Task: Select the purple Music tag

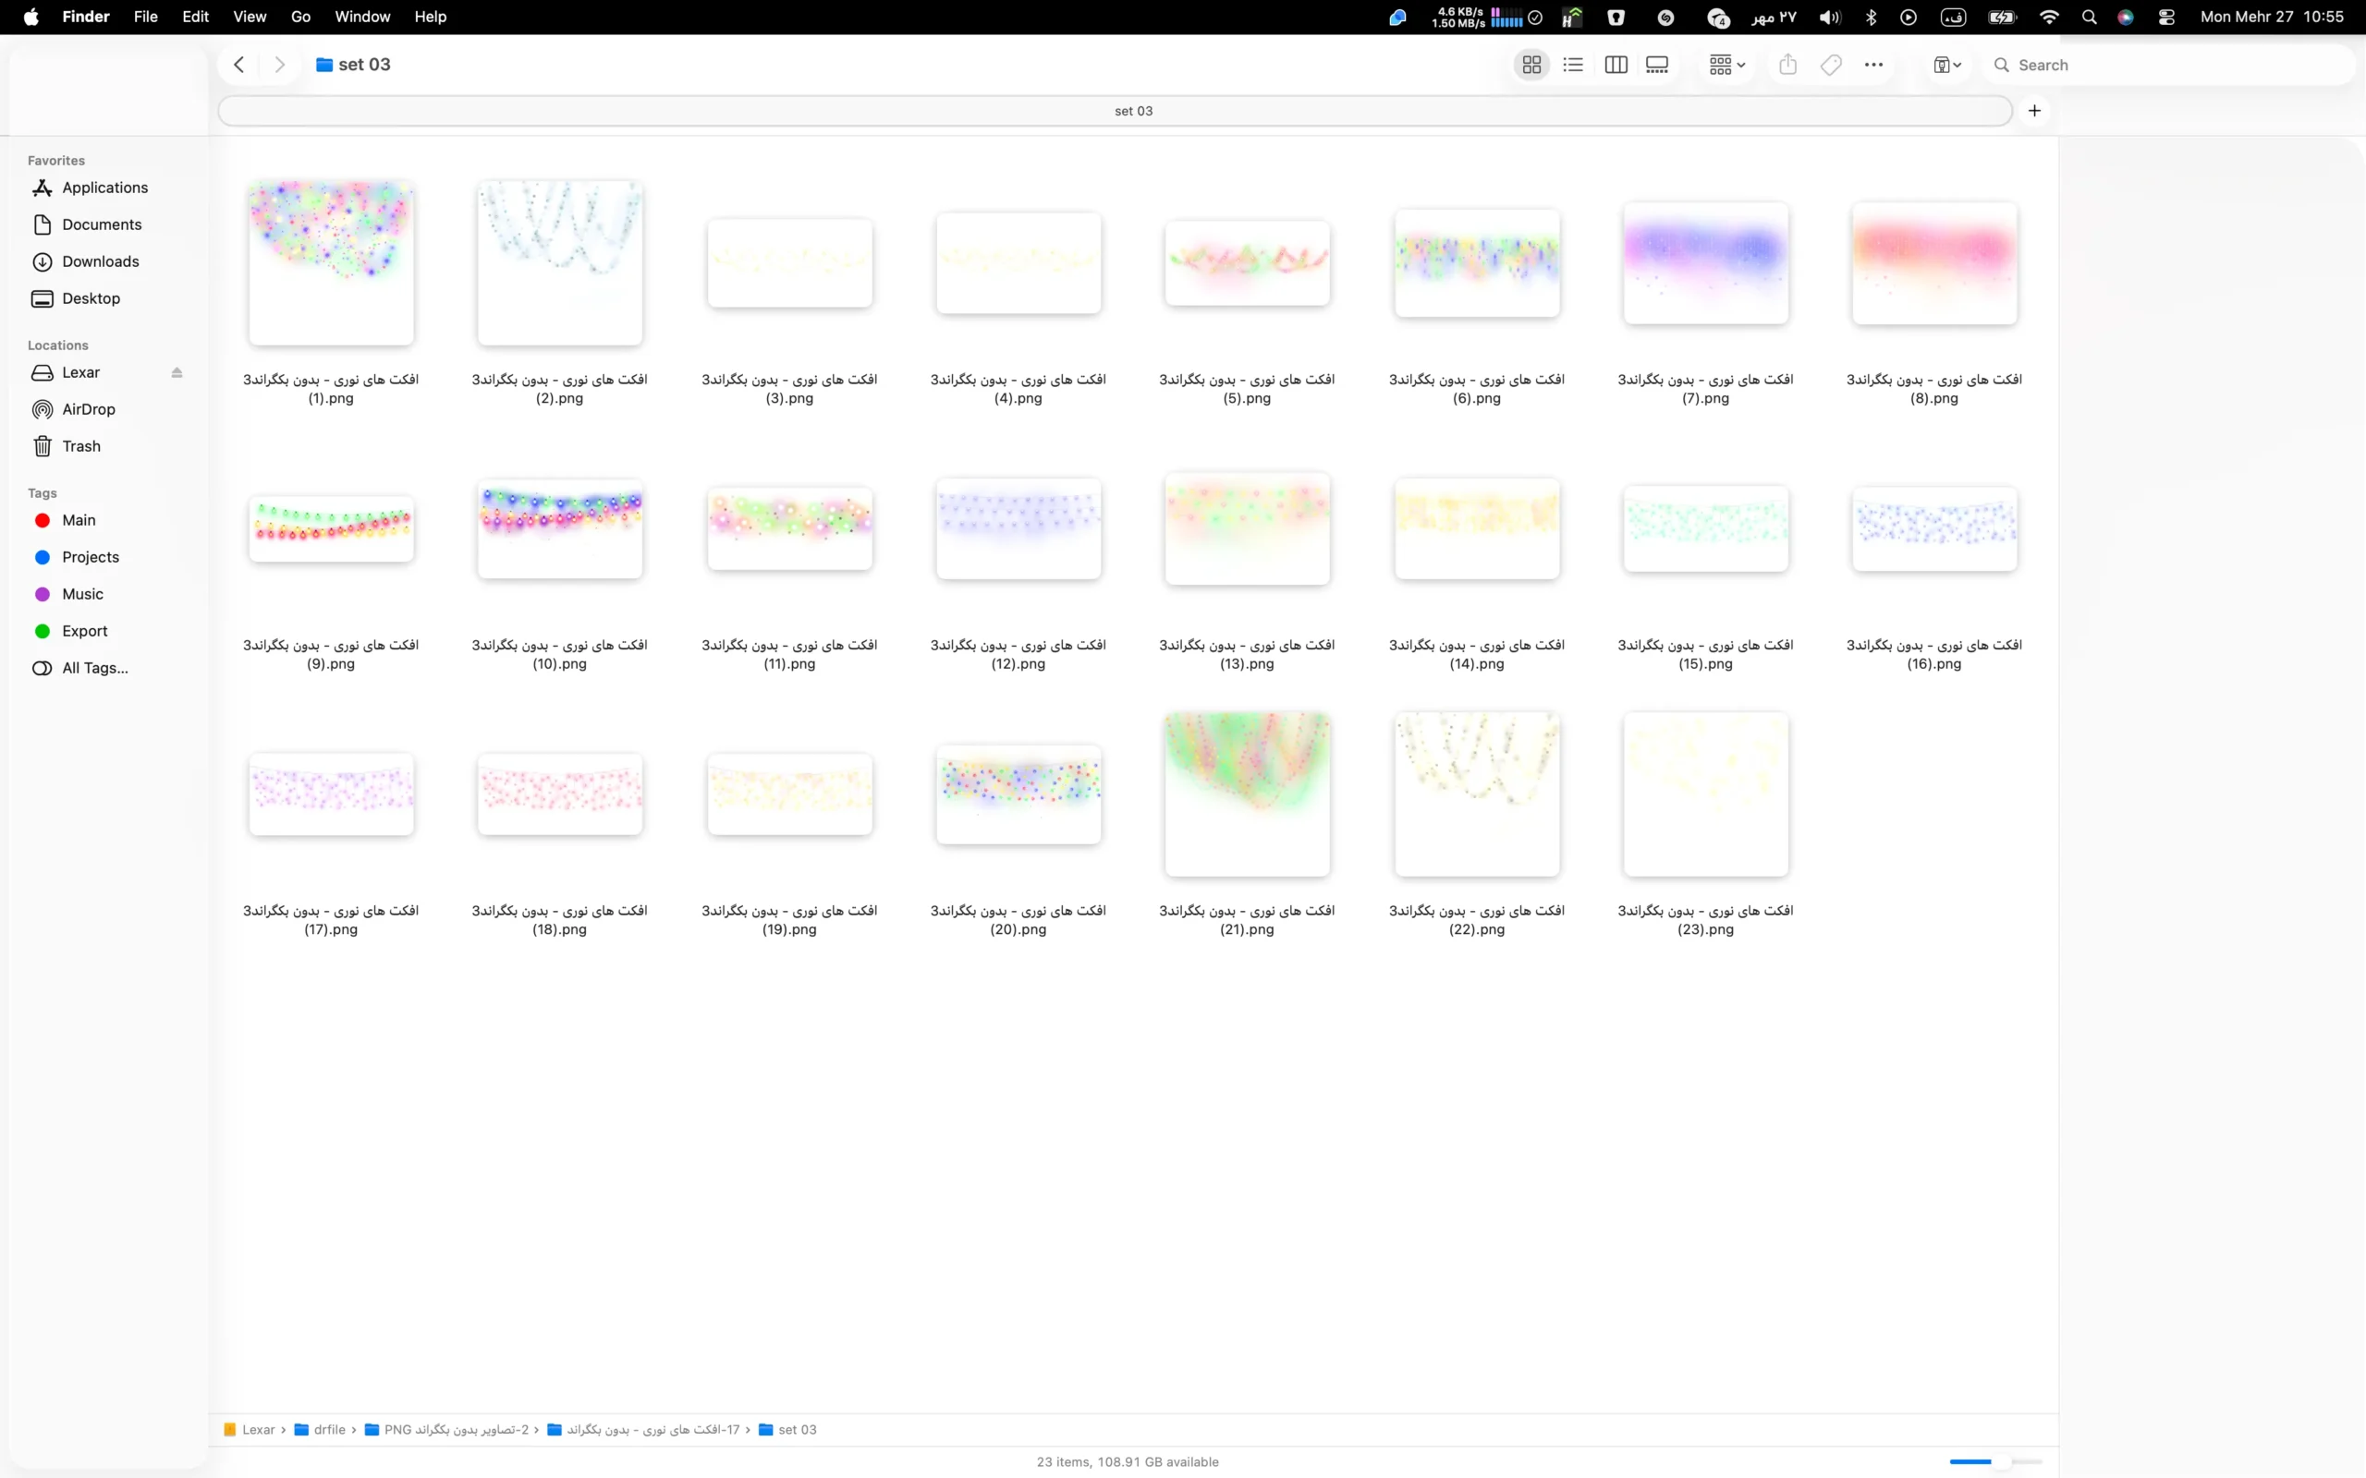Action: click(82, 594)
